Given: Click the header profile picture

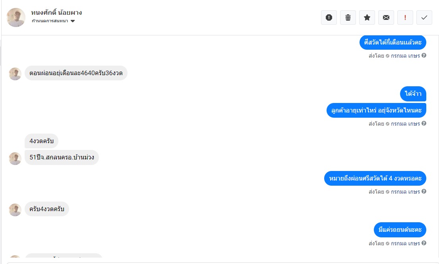Looking at the screenshot, I should pos(16,17).
